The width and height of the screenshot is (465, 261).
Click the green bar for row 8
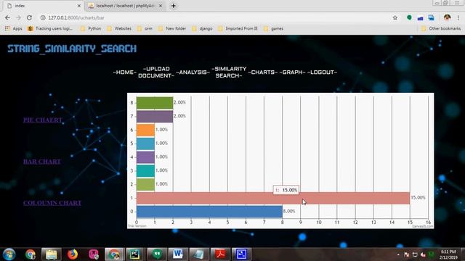pyautogui.click(x=155, y=103)
